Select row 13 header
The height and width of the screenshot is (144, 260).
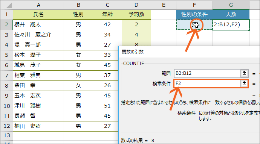(7, 136)
